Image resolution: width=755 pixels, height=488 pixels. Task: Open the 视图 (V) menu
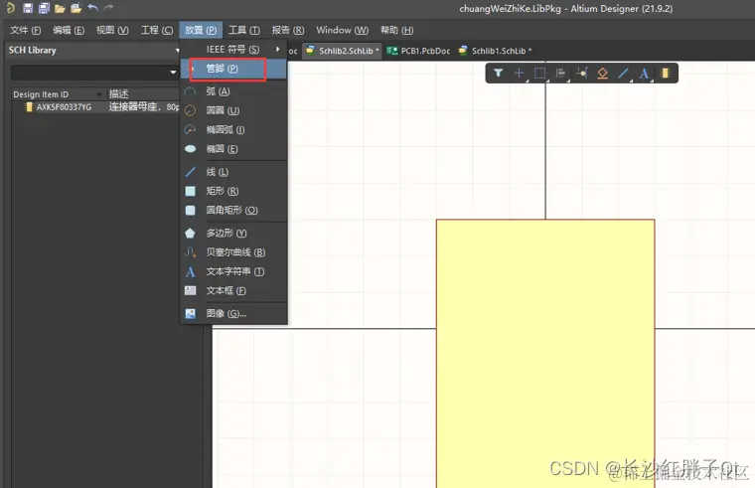112,30
